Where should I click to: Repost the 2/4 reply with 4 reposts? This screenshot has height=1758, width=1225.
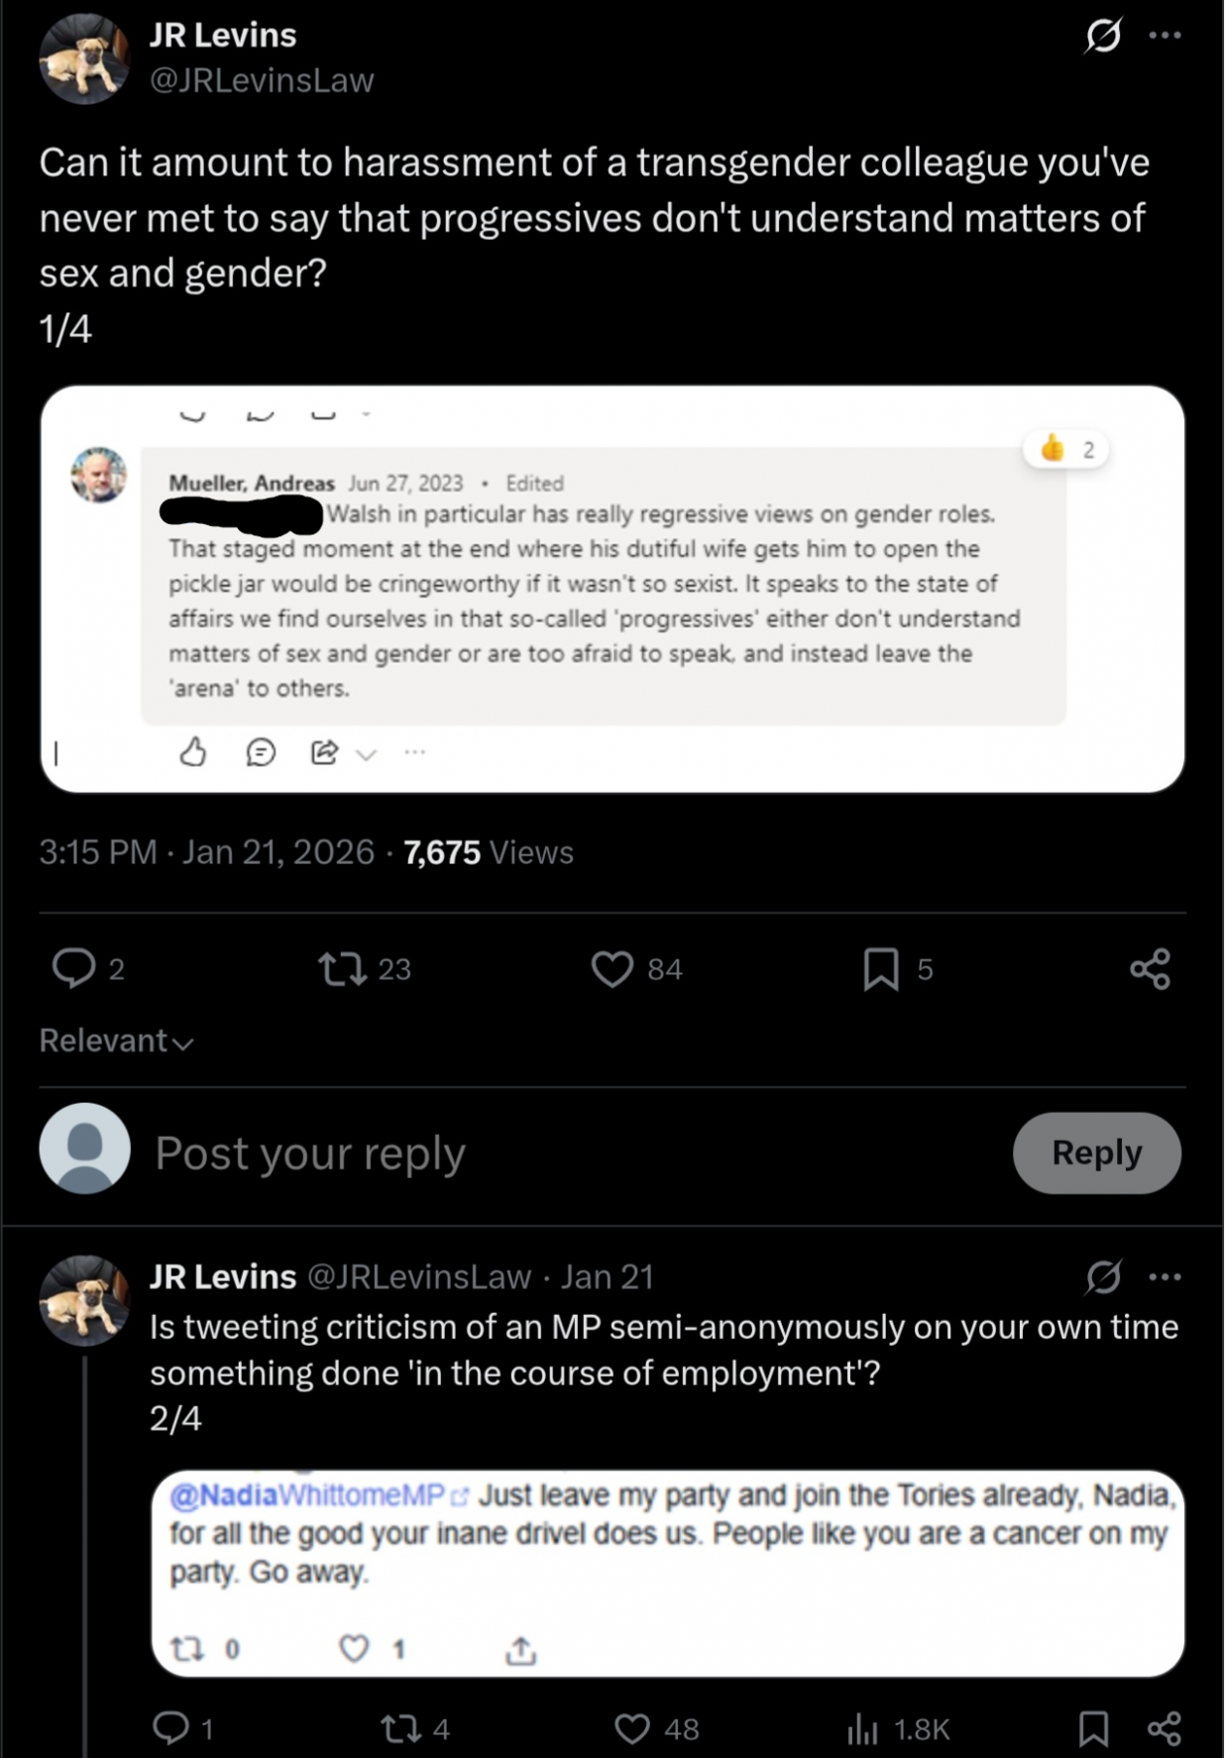coord(400,1729)
